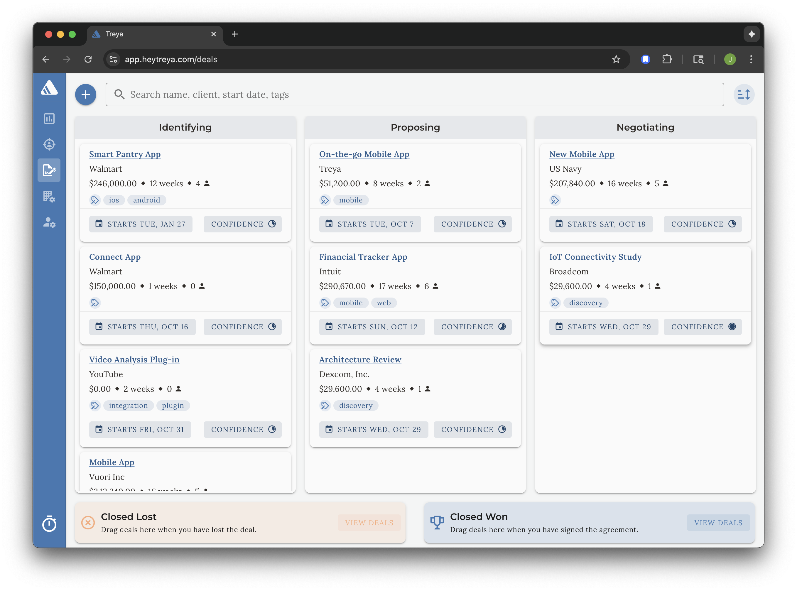Screen dimensions: 797x591
Task: Open Confidence selector for Financial Tracker App
Action: pos(472,327)
